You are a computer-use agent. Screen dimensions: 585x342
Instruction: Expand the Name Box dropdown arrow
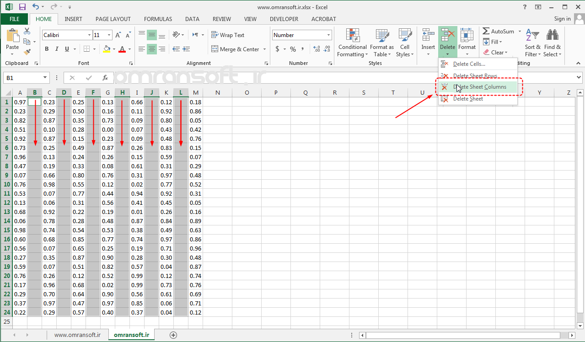pos(45,78)
